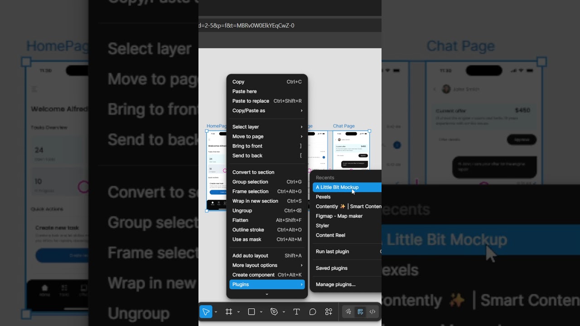Select the Chat Page frame thumbnail

pos(351,151)
